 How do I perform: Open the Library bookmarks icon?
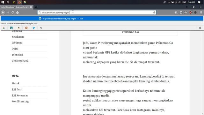tap(176, 12)
